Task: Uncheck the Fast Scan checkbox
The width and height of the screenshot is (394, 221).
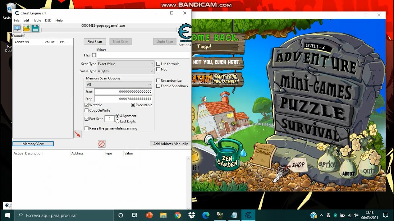Action: (86, 119)
